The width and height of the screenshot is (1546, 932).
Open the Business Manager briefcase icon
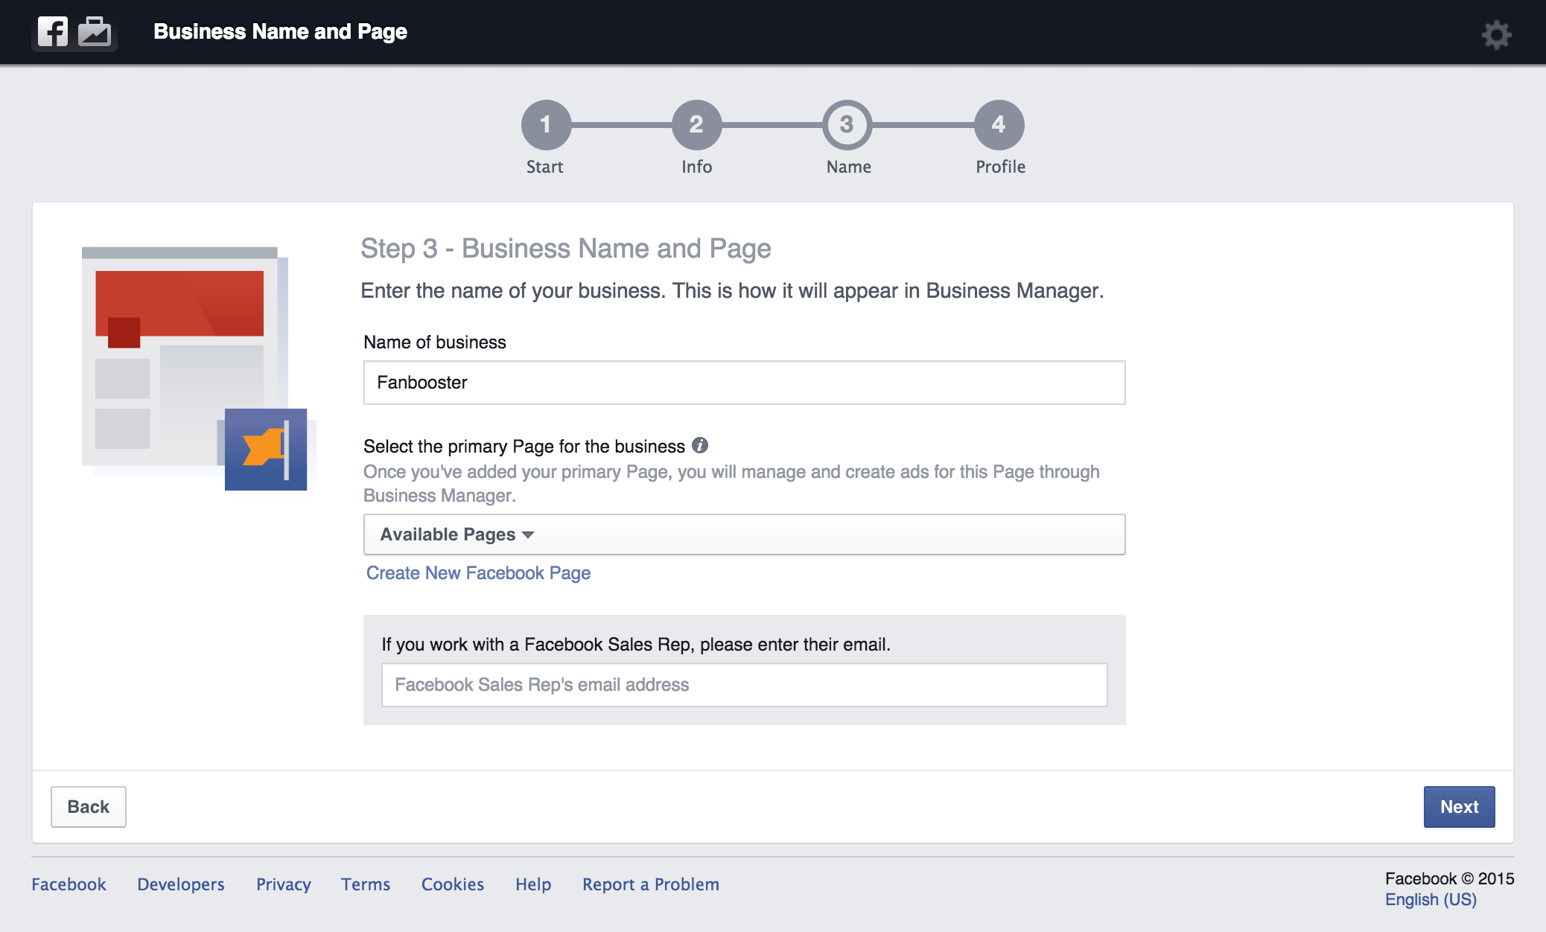(x=95, y=32)
